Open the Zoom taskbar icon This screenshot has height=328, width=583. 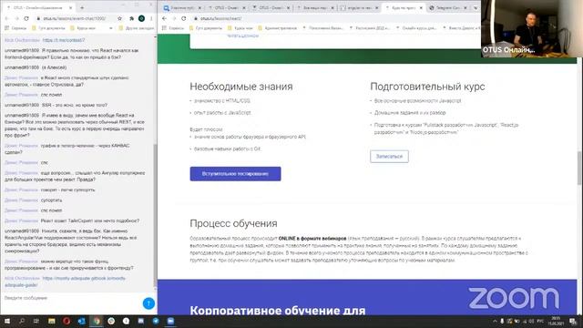click(170, 321)
